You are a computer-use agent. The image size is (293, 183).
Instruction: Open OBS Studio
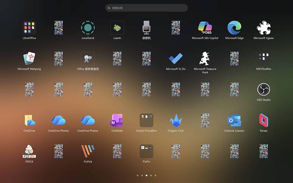[x=264, y=89]
